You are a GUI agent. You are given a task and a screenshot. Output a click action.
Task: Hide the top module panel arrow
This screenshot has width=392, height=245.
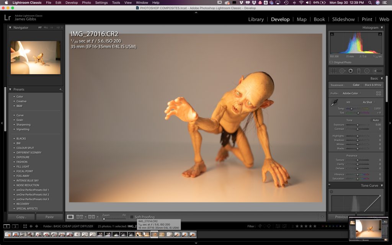196,12
